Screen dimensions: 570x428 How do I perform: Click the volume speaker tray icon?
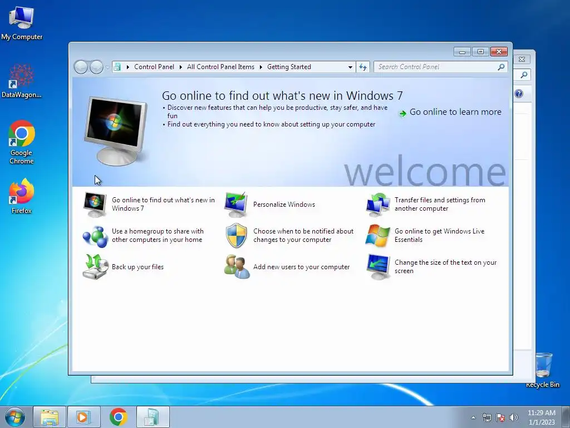514,417
